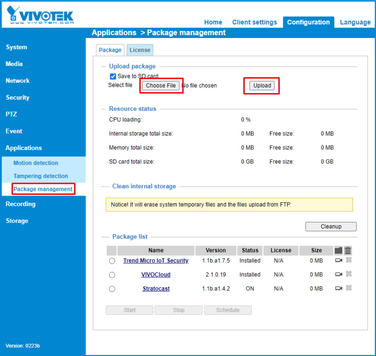Open Motion detection in the sidebar
The image size is (376, 356).
click(x=36, y=163)
